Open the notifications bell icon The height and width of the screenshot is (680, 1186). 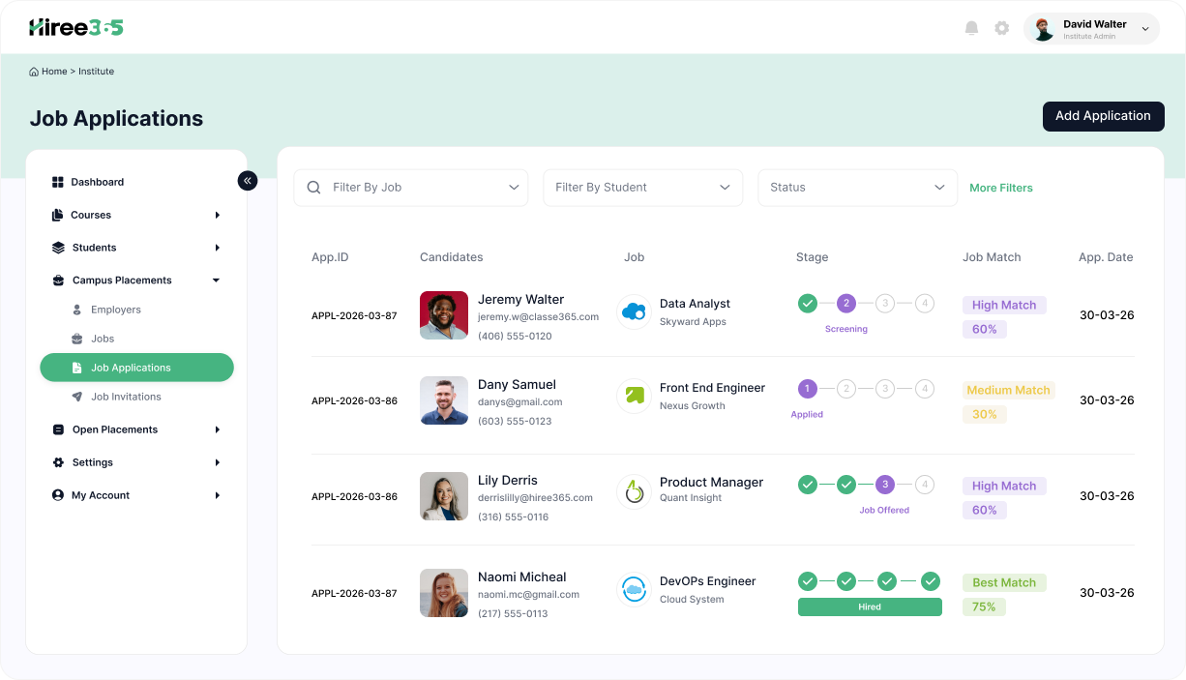972,28
